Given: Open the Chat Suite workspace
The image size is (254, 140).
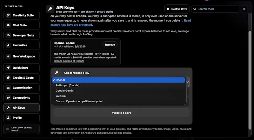Looking at the screenshot, I should point(22,25).
